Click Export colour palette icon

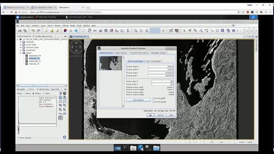click(x=65, y=98)
